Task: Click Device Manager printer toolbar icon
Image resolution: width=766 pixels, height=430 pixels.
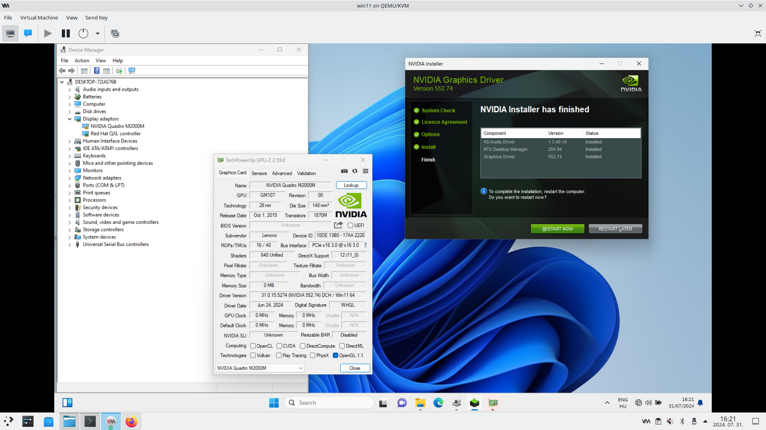Action: pyautogui.click(x=119, y=71)
